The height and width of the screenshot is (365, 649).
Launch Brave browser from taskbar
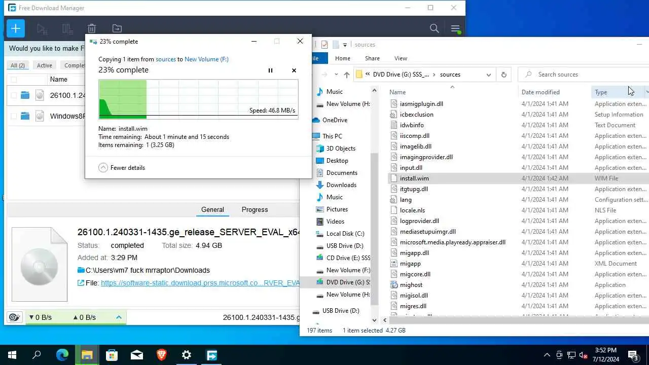pyautogui.click(x=161, y=355)
